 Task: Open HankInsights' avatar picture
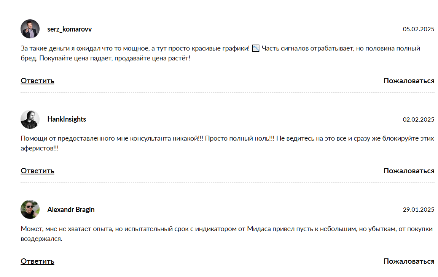[x=30, y=119]
